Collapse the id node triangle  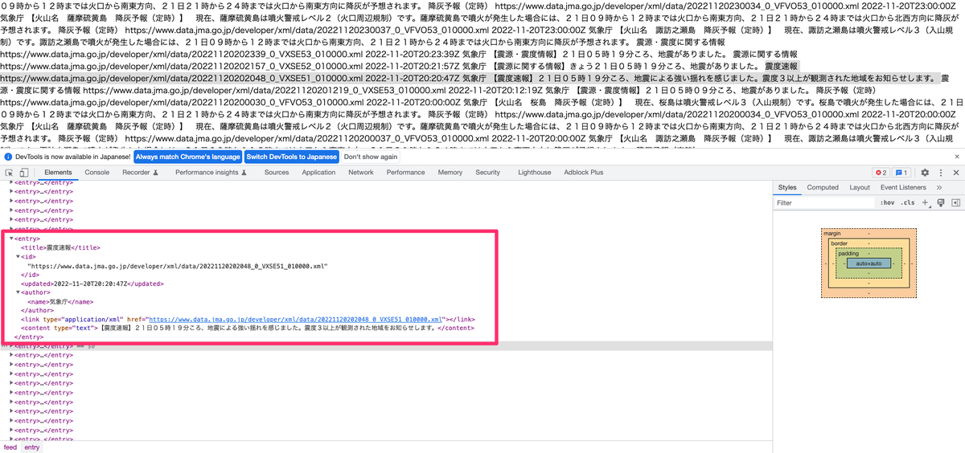point(18,256)
